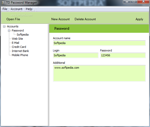The height and width of the screenshot is (127, 150).
Task: Select the Mobile Phone category
Action: [x=20, y=55]
